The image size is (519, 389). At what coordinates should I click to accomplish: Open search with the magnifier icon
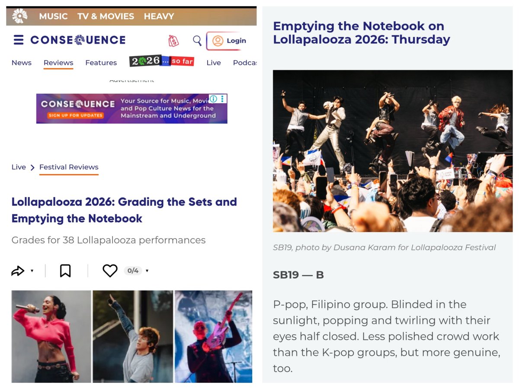click(197, 41)
